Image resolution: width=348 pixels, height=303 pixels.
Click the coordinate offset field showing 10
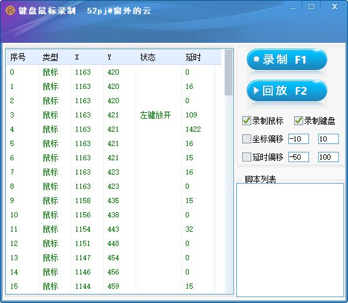(x=329, y=139)
